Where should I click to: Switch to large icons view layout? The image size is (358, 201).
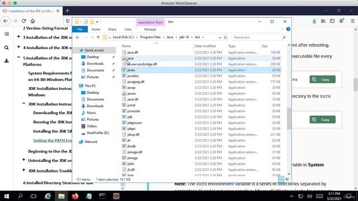[287, 179]
